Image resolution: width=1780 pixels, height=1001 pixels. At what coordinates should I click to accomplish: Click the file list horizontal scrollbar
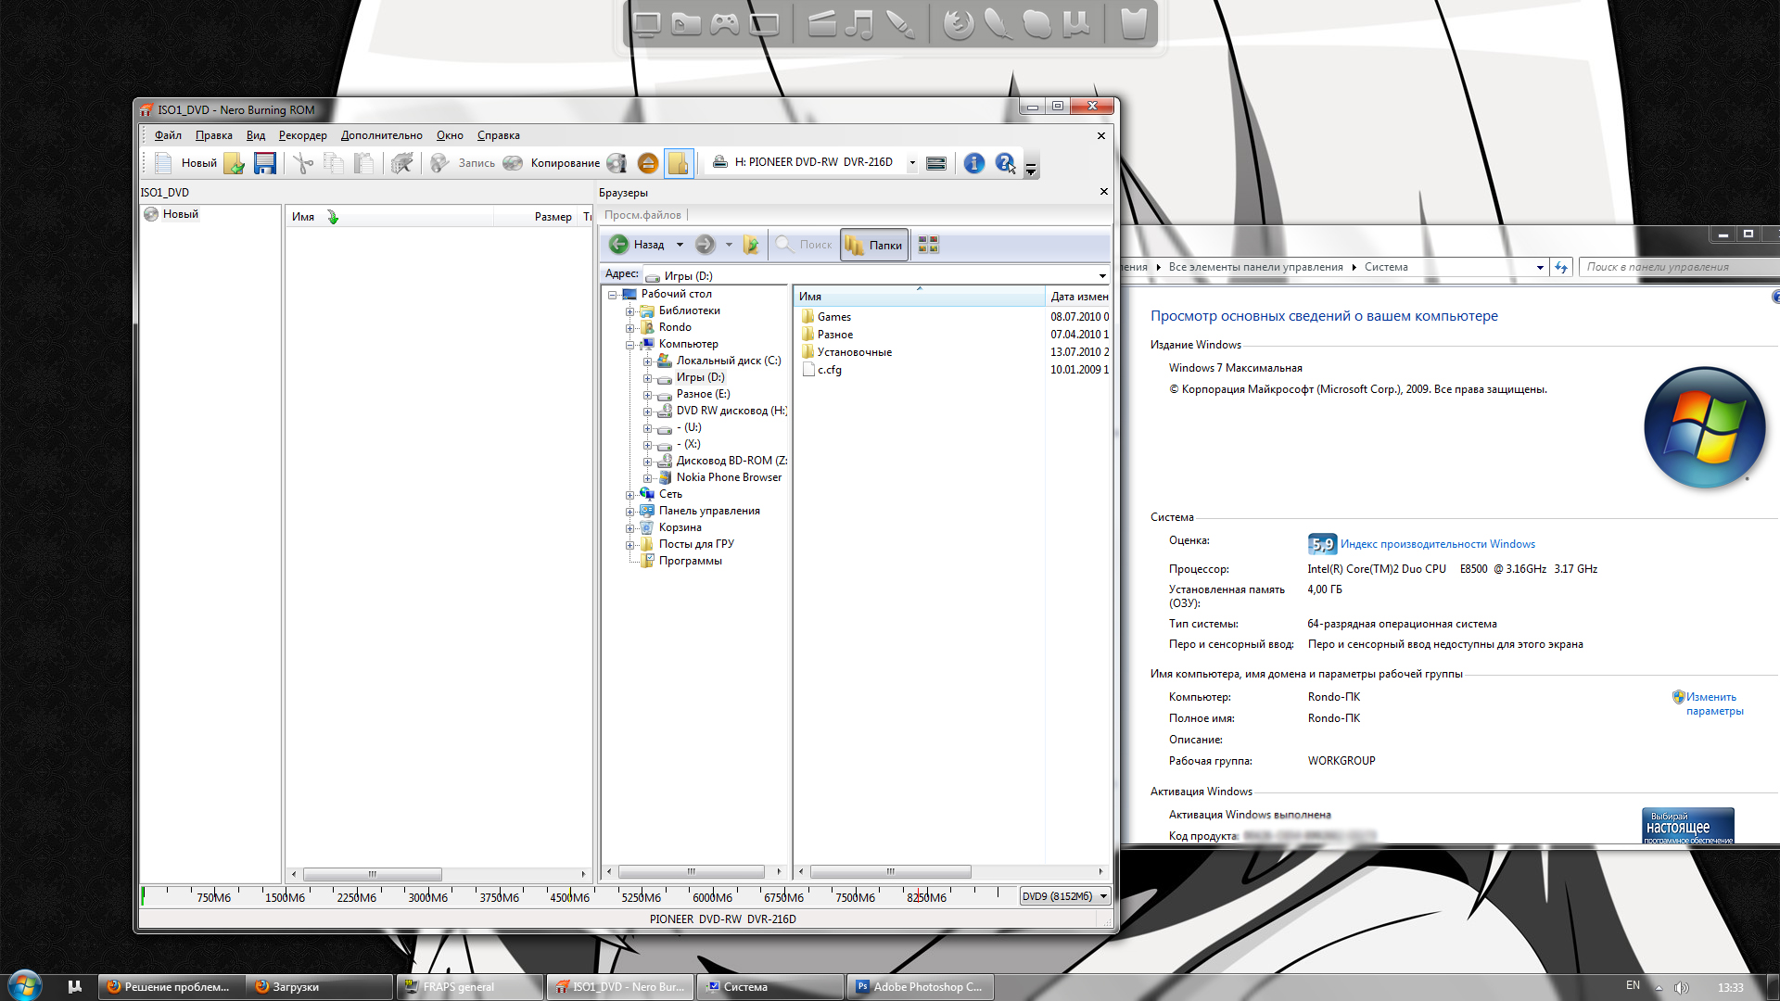coord(891,872)
